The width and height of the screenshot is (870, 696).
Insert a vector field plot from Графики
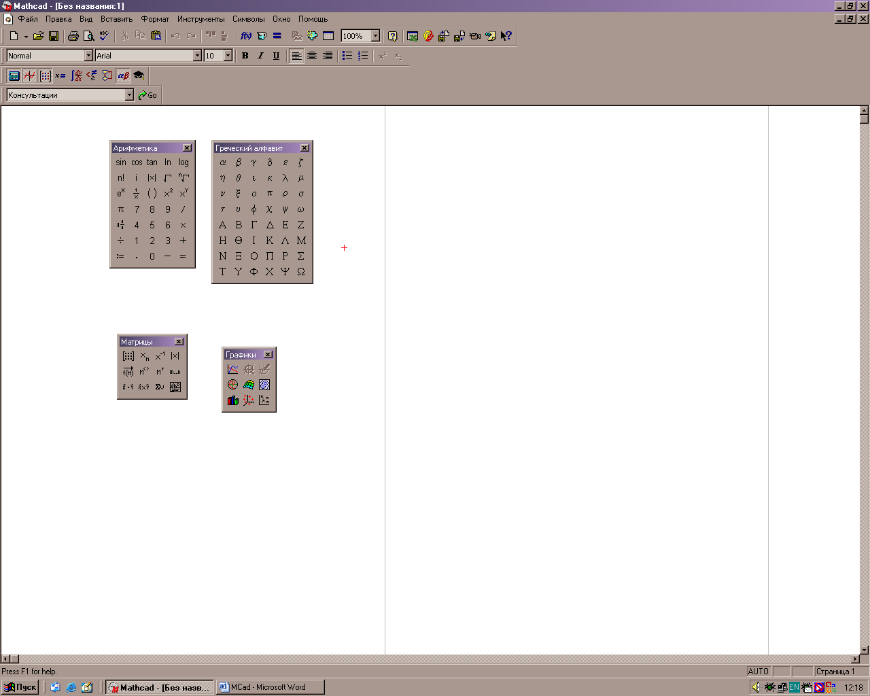[x=264, y=400]
